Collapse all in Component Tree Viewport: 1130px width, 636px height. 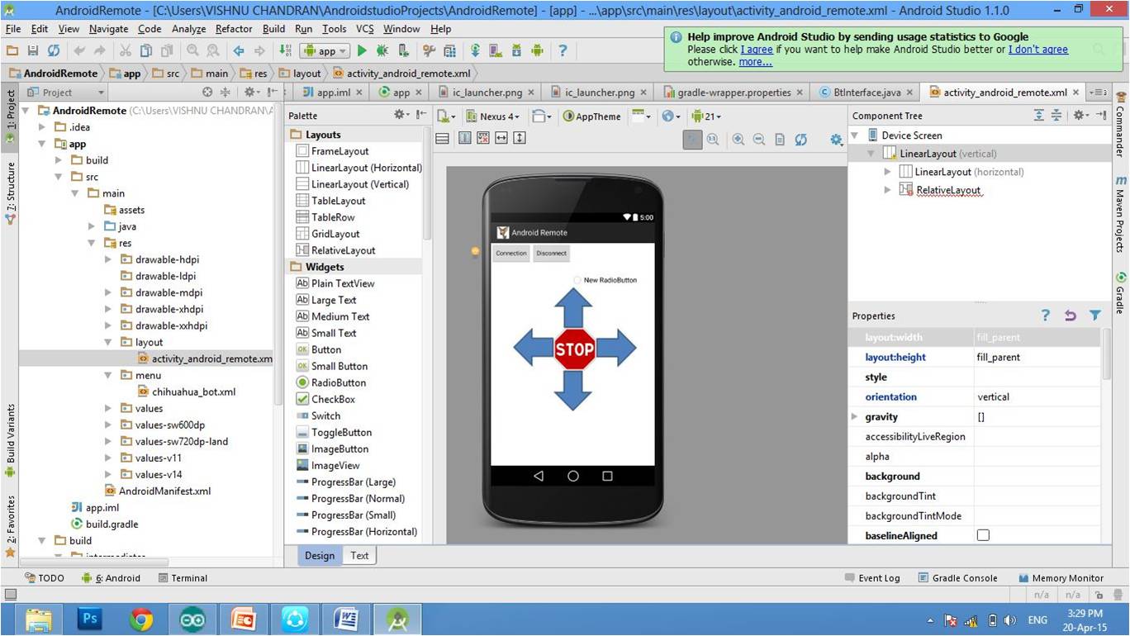coord(1056,116)
